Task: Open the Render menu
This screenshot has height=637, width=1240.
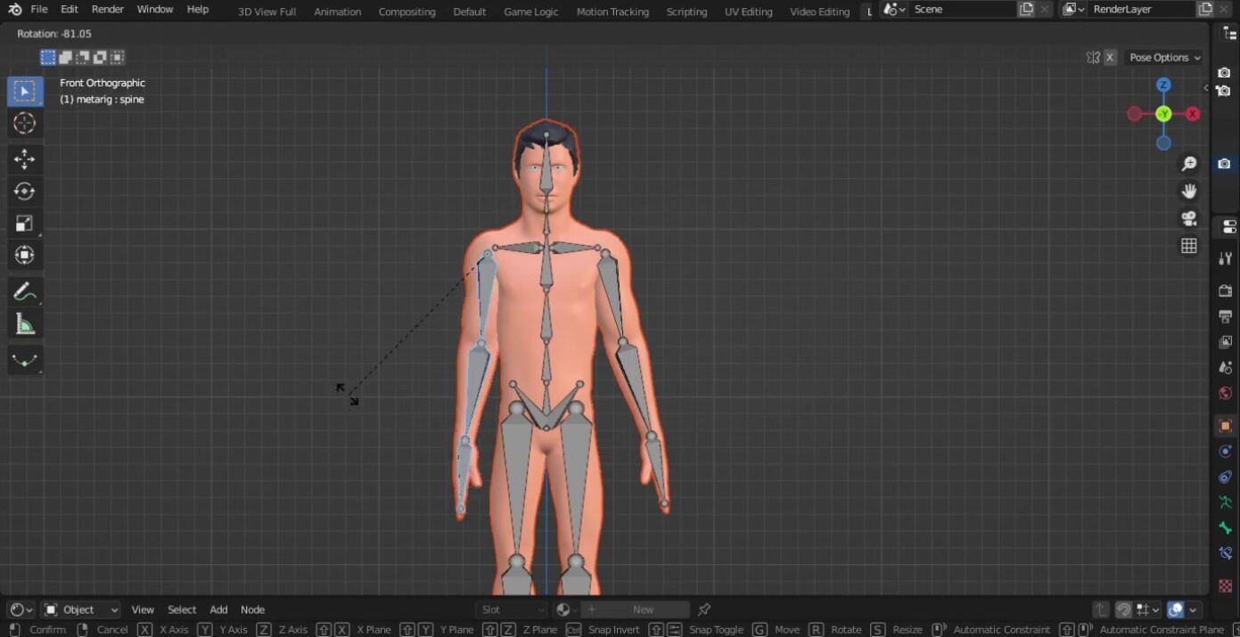Action: tap(108, 9)
